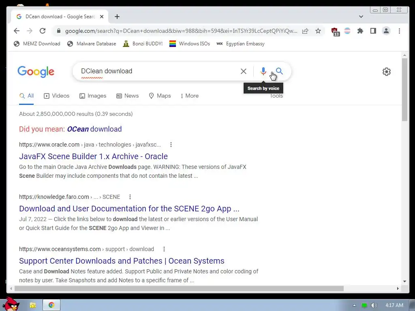Clear the search box with X

click(244, 71)
